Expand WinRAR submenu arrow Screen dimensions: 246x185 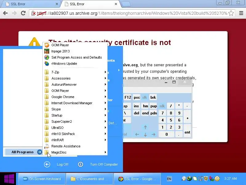(x=105, y=140)
